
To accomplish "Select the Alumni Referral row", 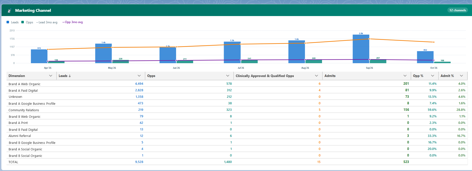I will click(237, 136).
